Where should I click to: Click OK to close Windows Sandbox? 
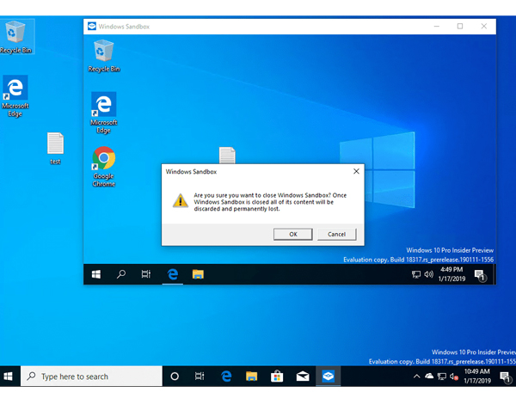click(292, 234)
